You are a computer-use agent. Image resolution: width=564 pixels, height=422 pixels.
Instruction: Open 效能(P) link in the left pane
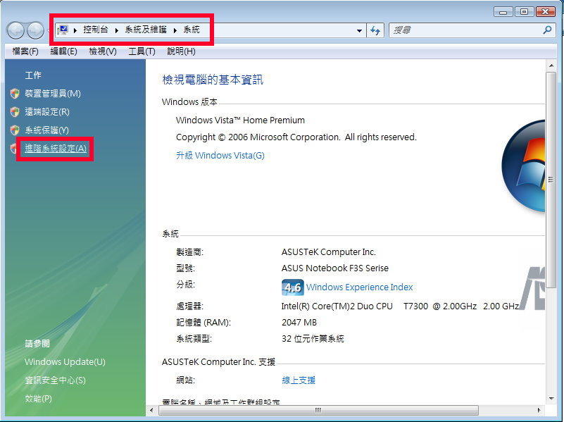click(x=38, y=399)
